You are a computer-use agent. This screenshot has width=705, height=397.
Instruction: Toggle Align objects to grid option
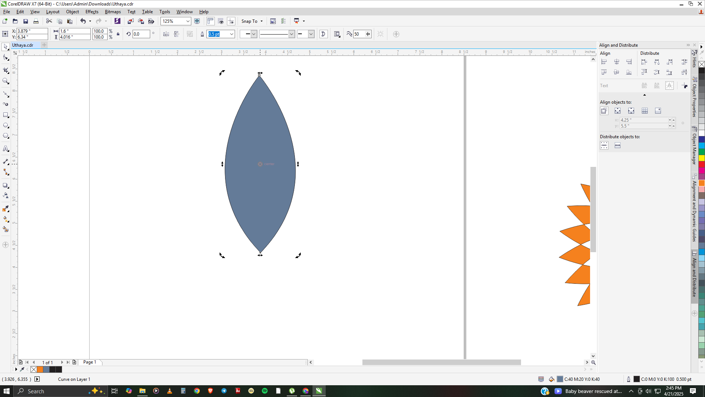tap(644, 111)
